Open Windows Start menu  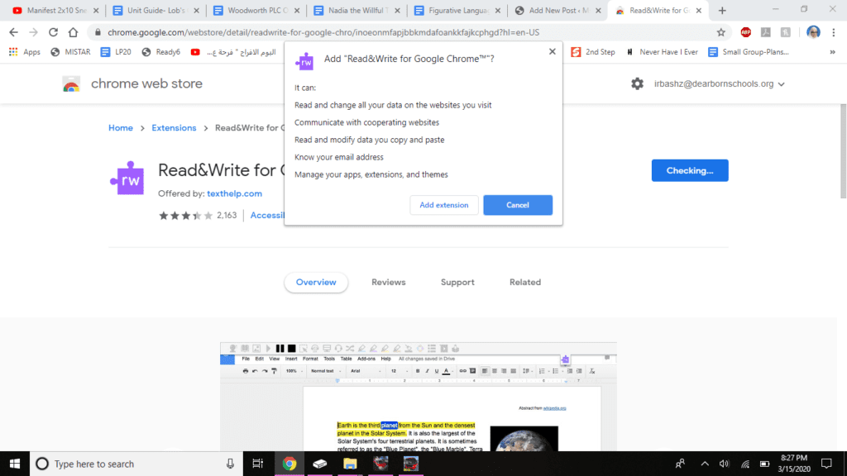15,464
